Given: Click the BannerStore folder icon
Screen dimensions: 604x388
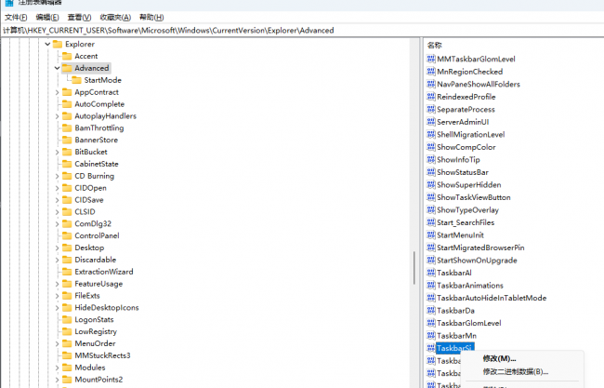Looking at the screenshot, I should [x=67, y=140].
